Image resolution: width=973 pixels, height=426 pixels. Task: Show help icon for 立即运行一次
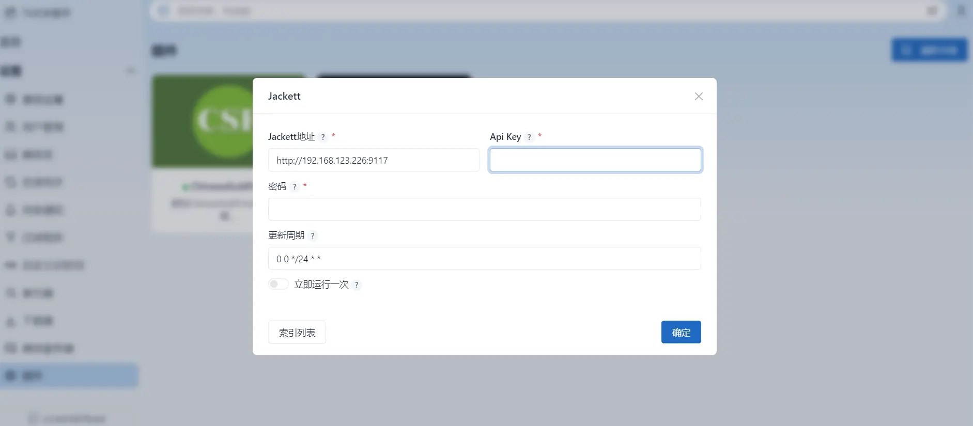[357, 285]
